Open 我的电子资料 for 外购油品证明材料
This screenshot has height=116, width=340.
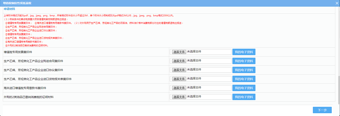(244, 97)
